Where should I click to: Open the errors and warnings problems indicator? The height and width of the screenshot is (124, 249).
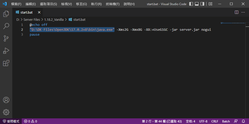pos(30,121)
